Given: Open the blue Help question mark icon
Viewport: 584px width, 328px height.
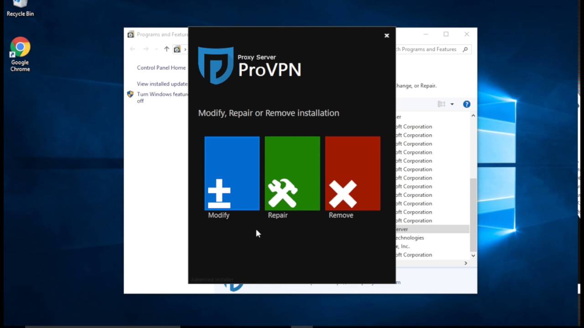Looking at the screenshot, I should pyautogui.click(x=467, y=104).
